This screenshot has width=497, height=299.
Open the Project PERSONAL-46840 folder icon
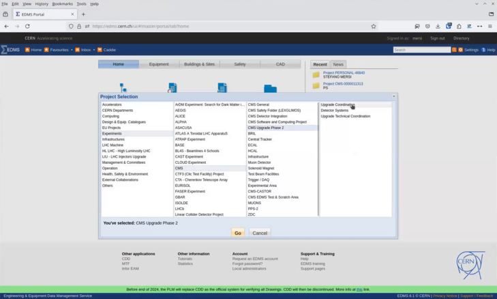[x=316, y=74]
